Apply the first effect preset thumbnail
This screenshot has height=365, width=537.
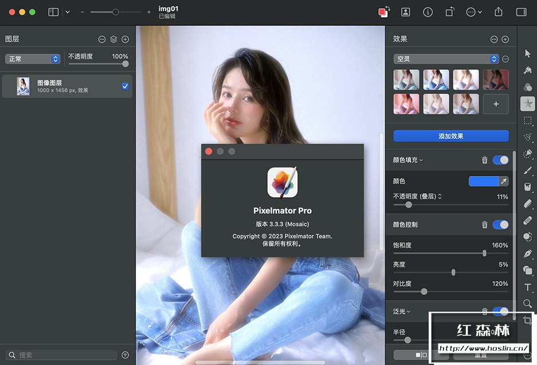406,80
